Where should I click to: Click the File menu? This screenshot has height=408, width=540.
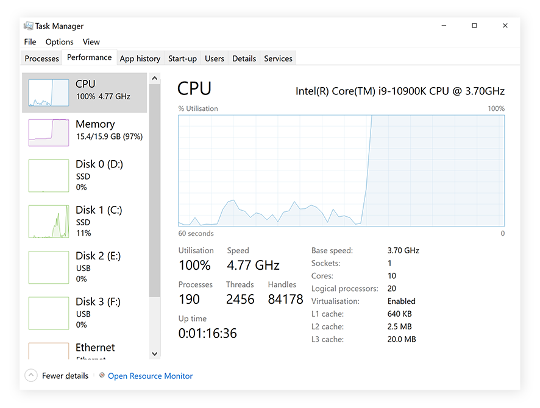[29, 42]
